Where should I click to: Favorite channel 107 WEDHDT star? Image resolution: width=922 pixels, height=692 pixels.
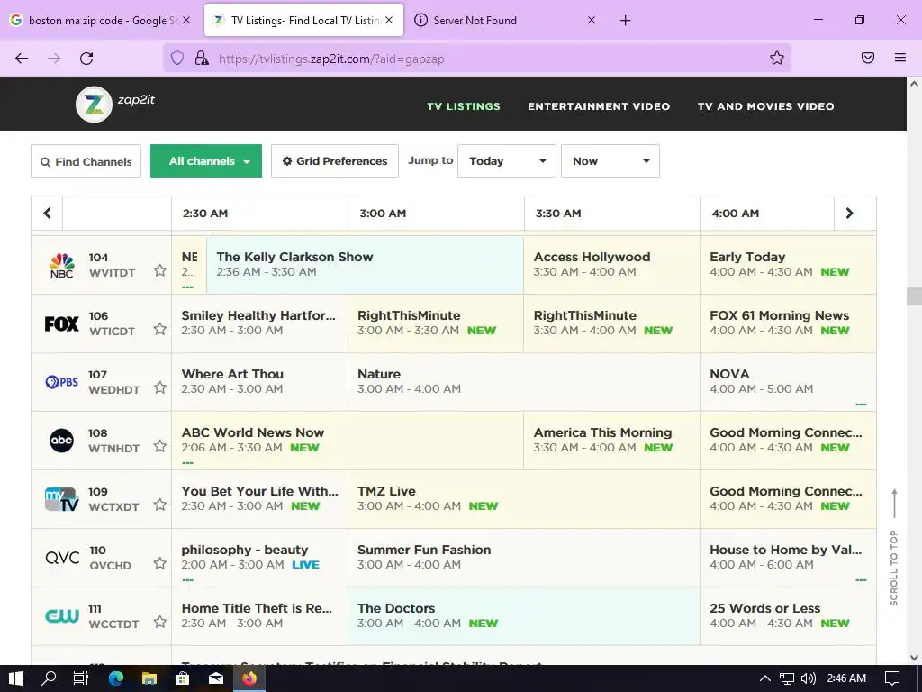tap(160, 387)
